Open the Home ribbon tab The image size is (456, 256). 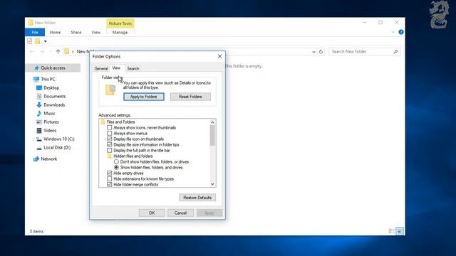tap(55, 32)
